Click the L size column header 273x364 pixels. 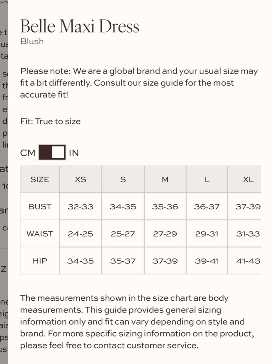[207, 179]
